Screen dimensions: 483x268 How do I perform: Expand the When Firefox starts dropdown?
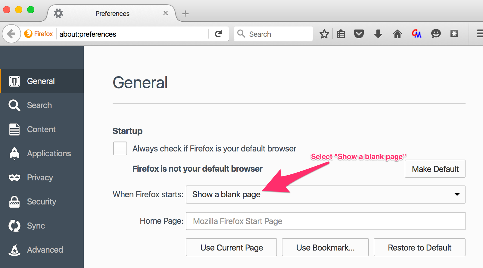325,195
